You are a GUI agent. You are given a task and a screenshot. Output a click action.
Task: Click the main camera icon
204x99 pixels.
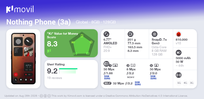click(106, 64)
